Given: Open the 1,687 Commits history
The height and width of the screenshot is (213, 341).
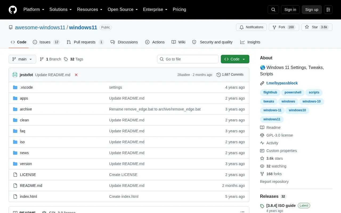Looking at the screenshot, I should pos(230,75).
